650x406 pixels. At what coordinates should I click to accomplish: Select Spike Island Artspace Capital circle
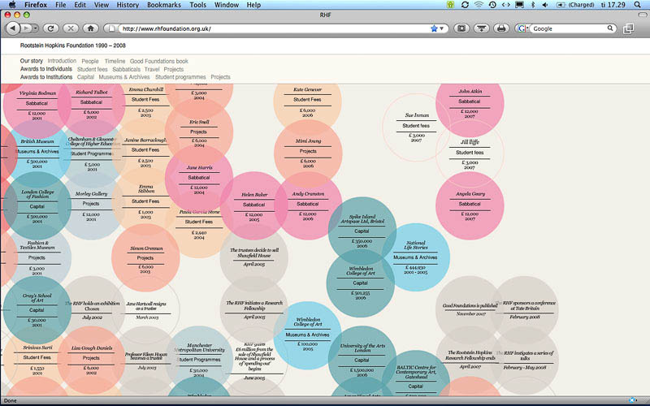point(362,231)
